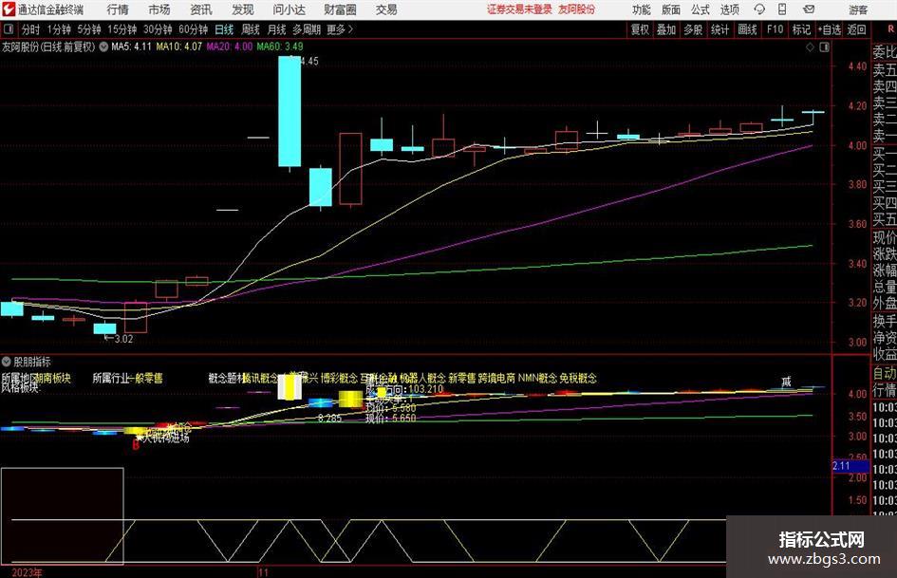Open the mobile phone icon
Screen dimensions: 897x578
(x=782, y=9)
